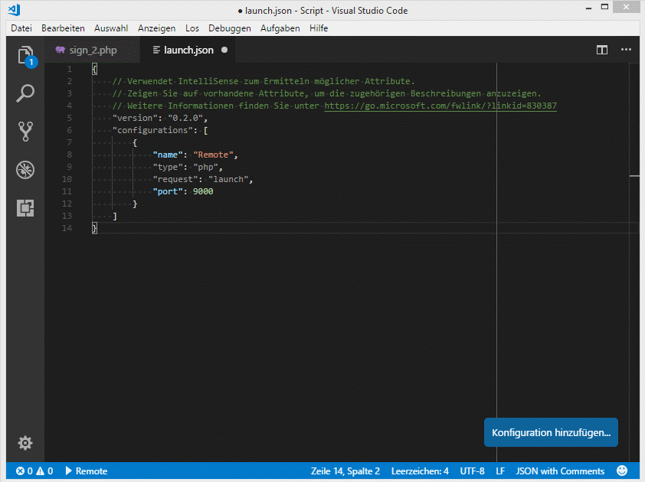Open the Debug view icon
This screenshot has width=645, height=482.
[x=25, y=170]
